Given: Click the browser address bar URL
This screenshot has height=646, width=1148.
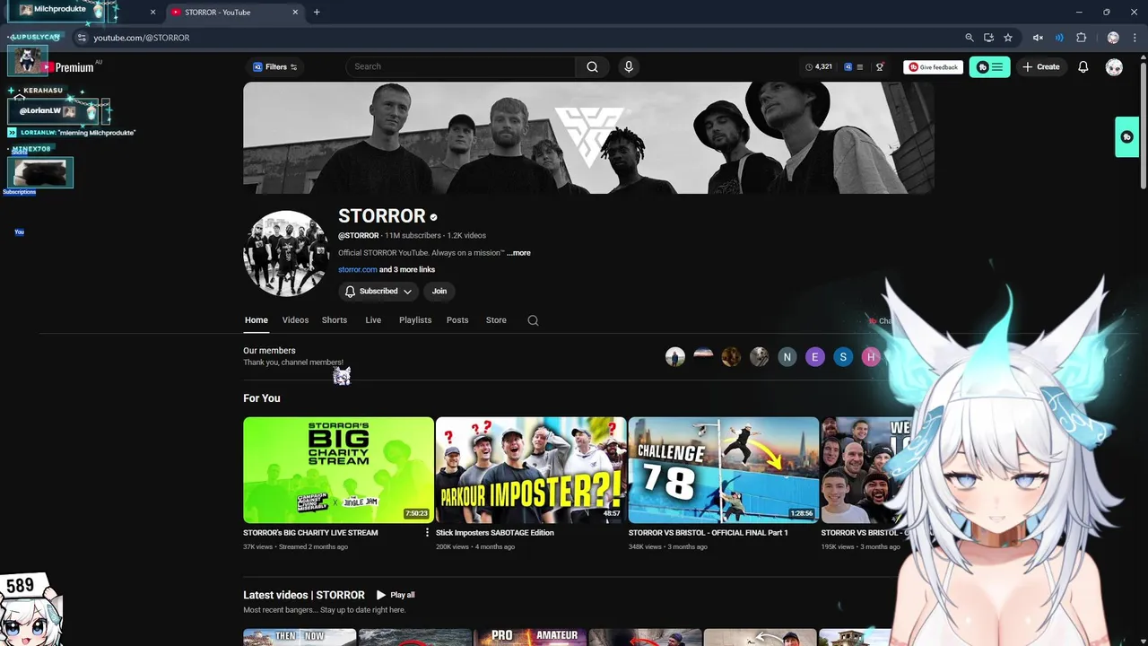Looking at the screenshot, I should (142, 38).
